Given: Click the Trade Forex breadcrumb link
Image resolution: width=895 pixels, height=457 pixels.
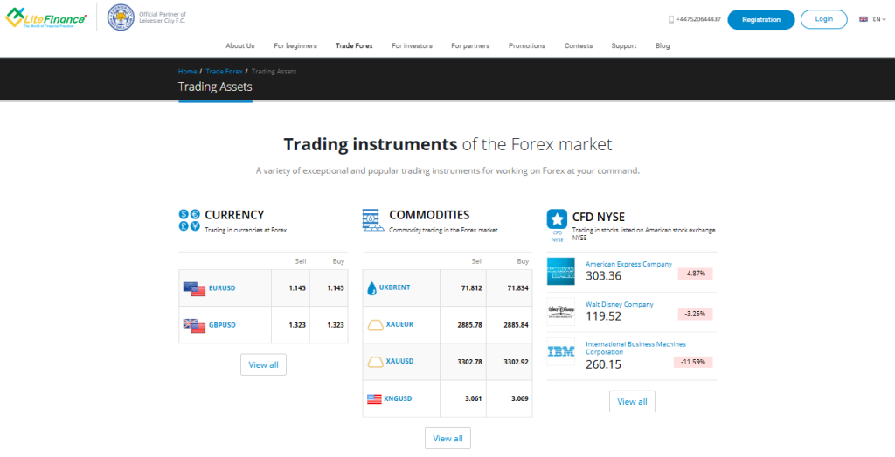Looking at the screenshot, I should tap(225, 72).
